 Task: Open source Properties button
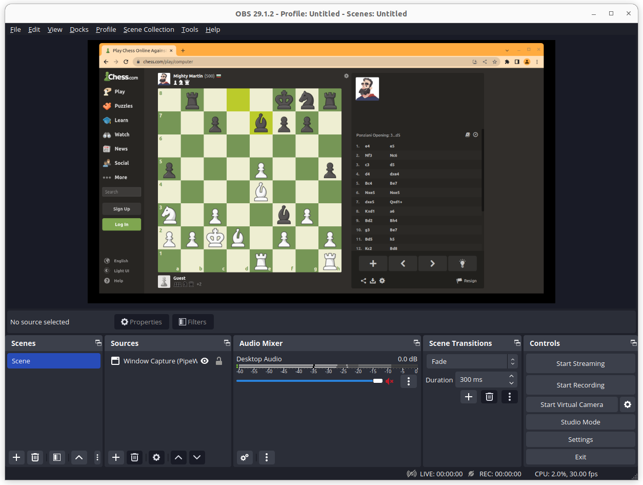pos(142,322)
